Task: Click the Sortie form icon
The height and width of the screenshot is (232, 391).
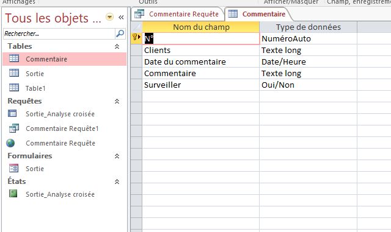Action: coord(13,168)
